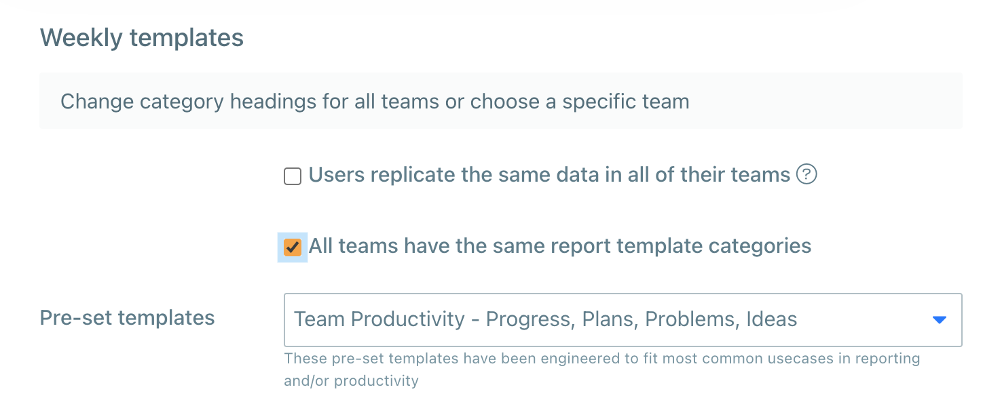Viewport: 1002px width, 419px height.
Task: Uncheck same report template categories for all teams
Action: click(x=292, y=246)
